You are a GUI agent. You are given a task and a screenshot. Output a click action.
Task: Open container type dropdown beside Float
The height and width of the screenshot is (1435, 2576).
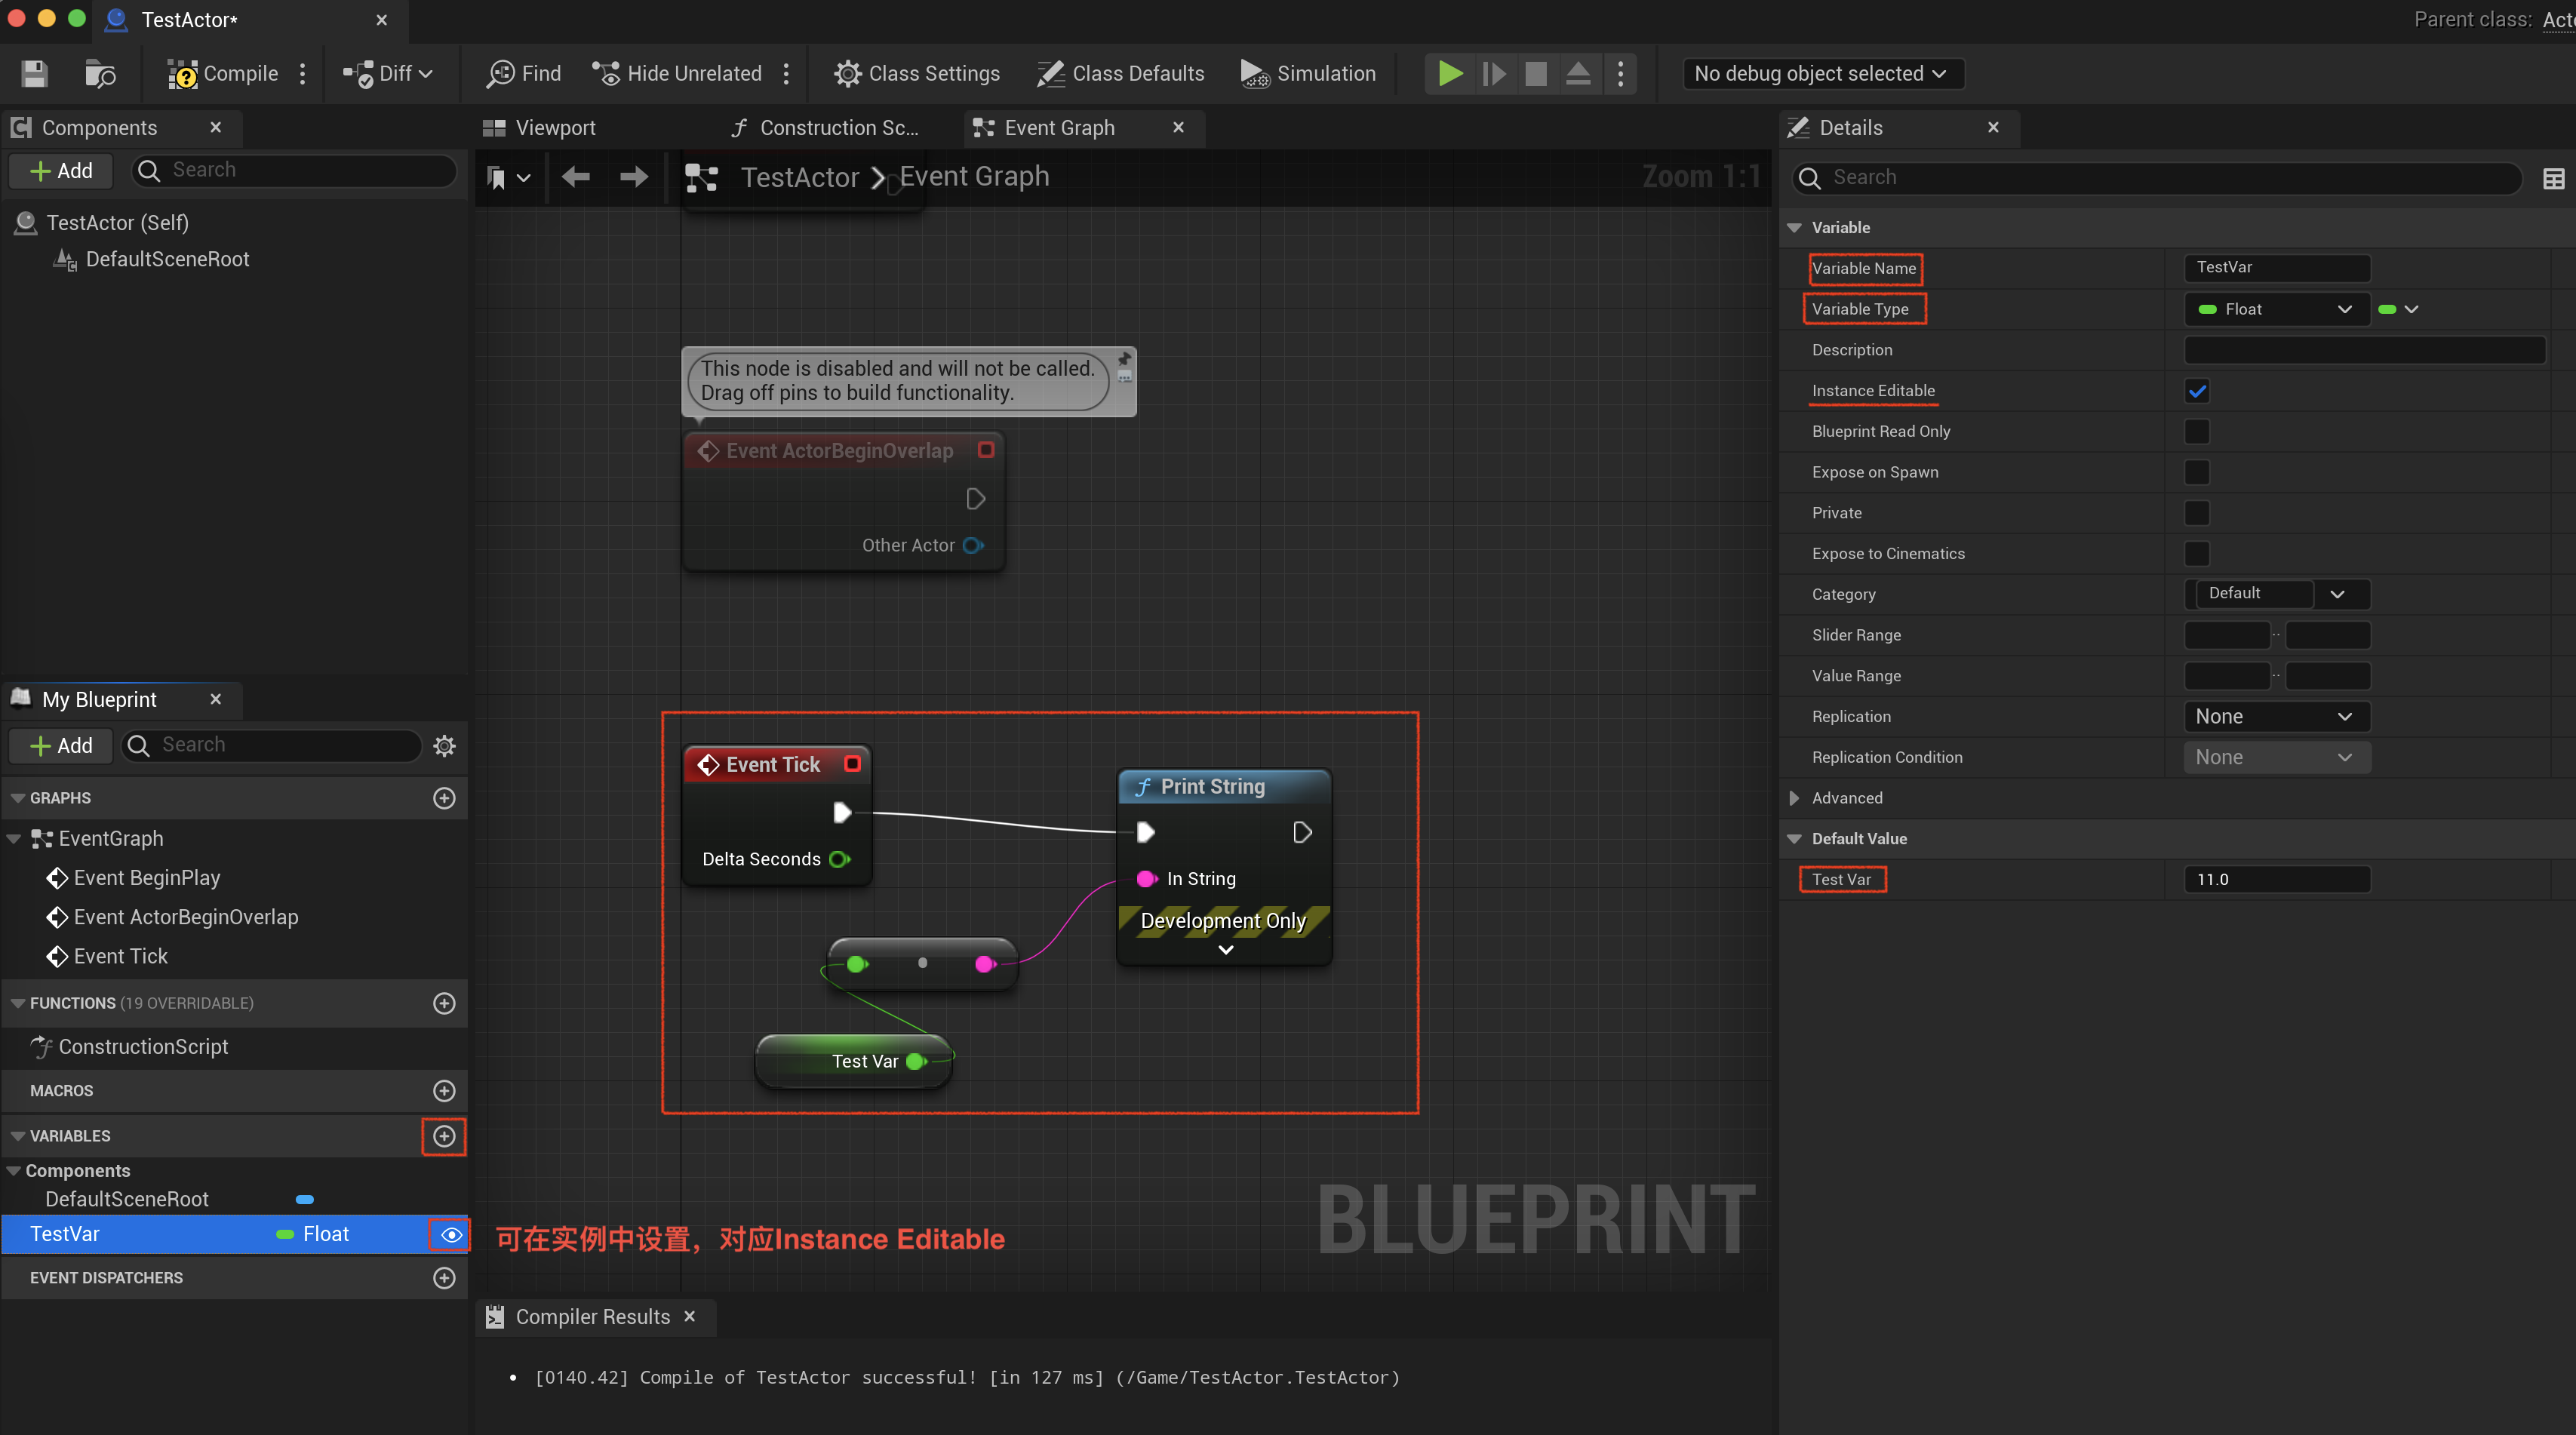click(2398, 309)
